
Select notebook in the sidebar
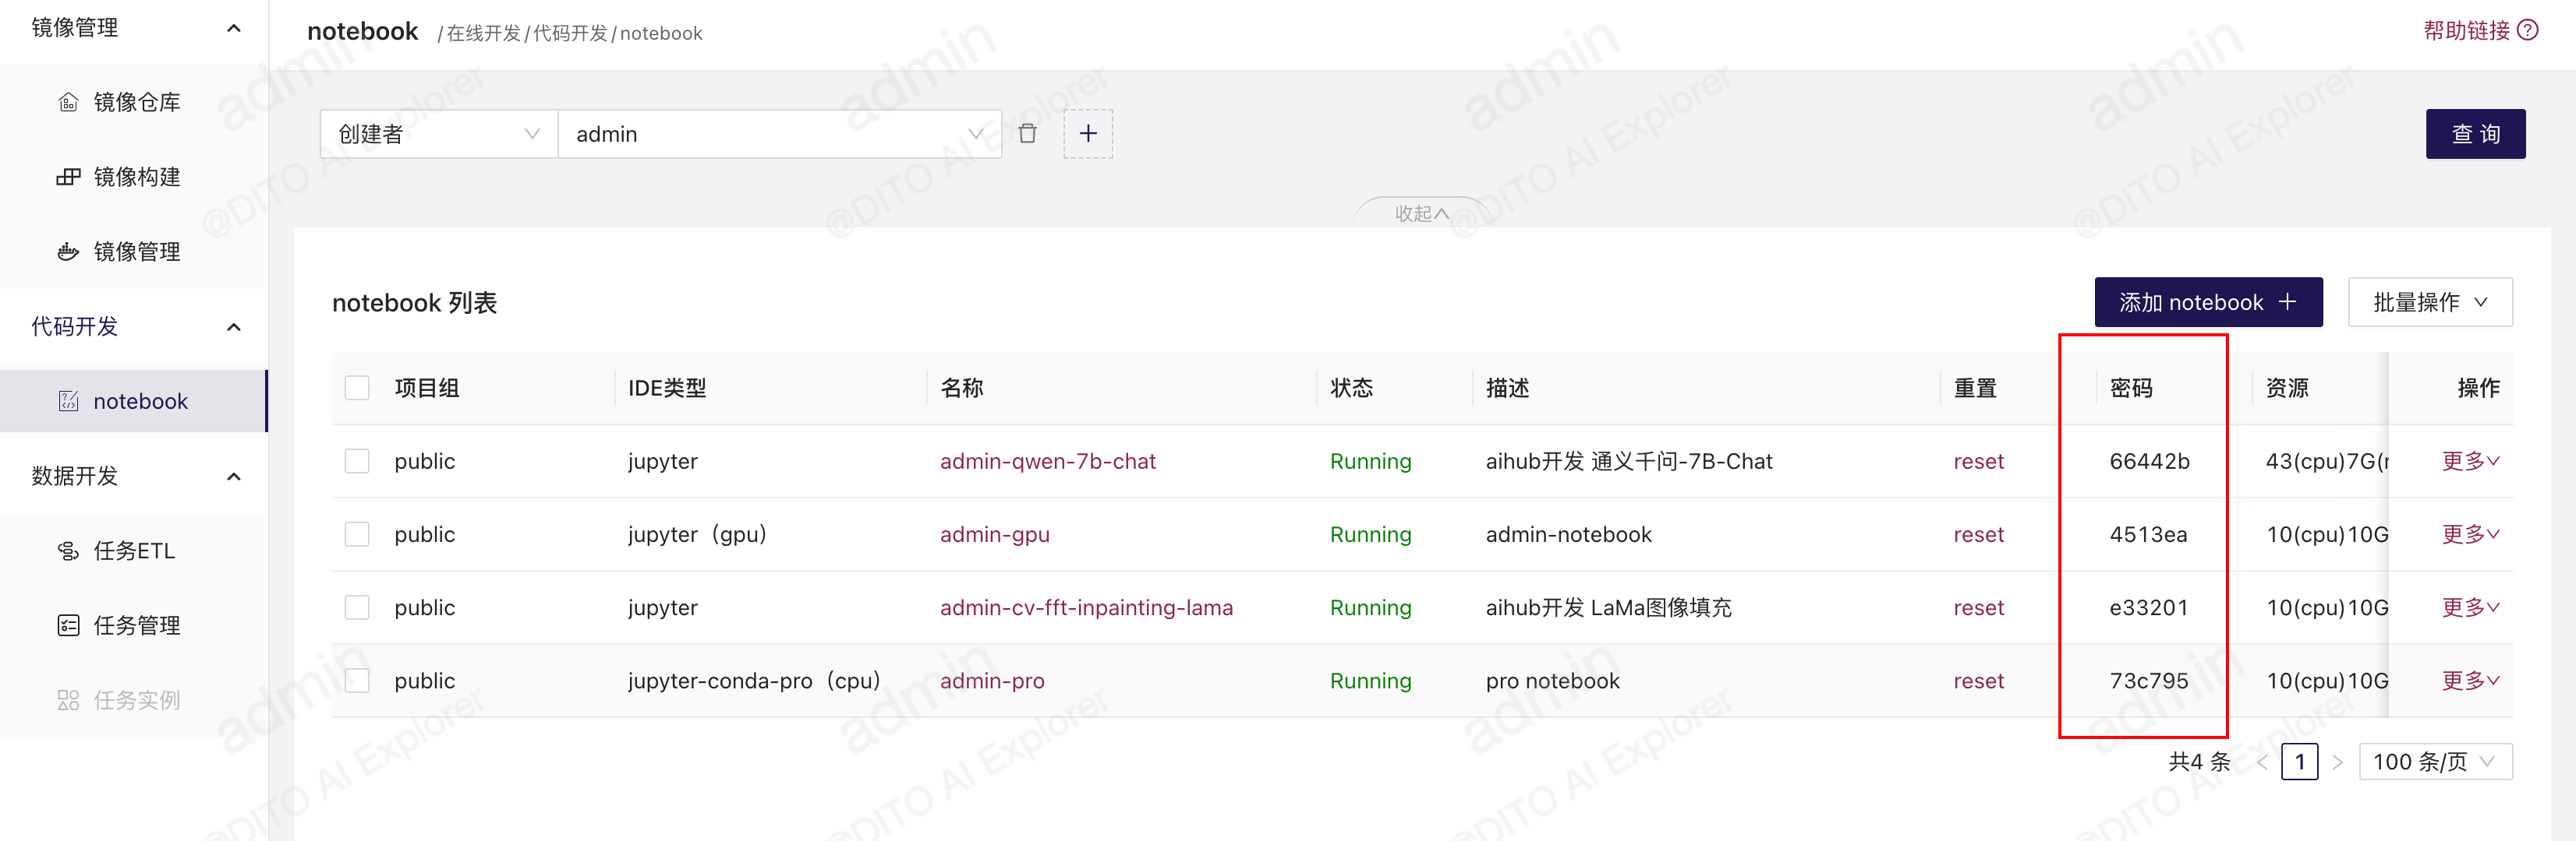(x=134, y=400)
